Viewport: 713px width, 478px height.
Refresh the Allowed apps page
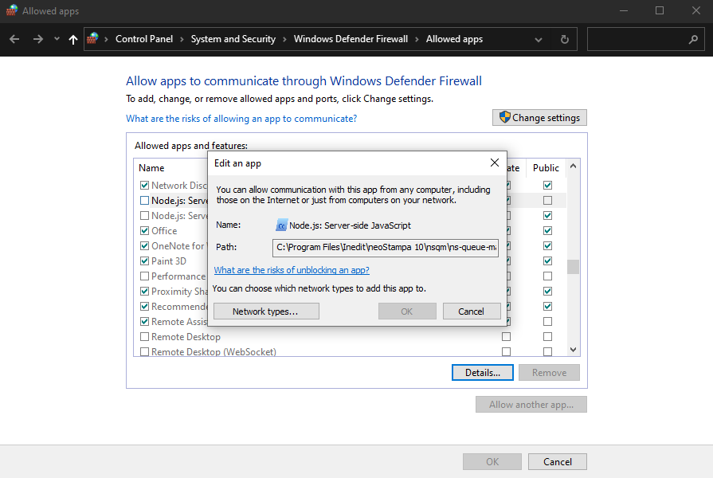[x=565, y=40]
